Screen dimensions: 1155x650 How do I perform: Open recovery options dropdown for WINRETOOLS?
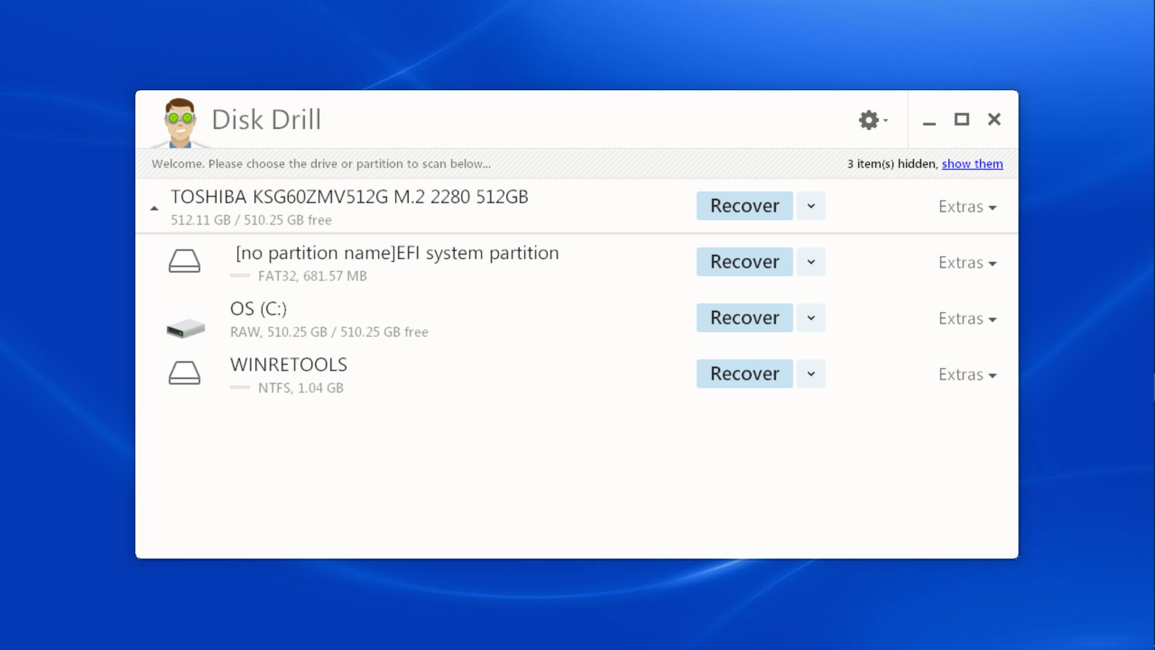point(811,374)
